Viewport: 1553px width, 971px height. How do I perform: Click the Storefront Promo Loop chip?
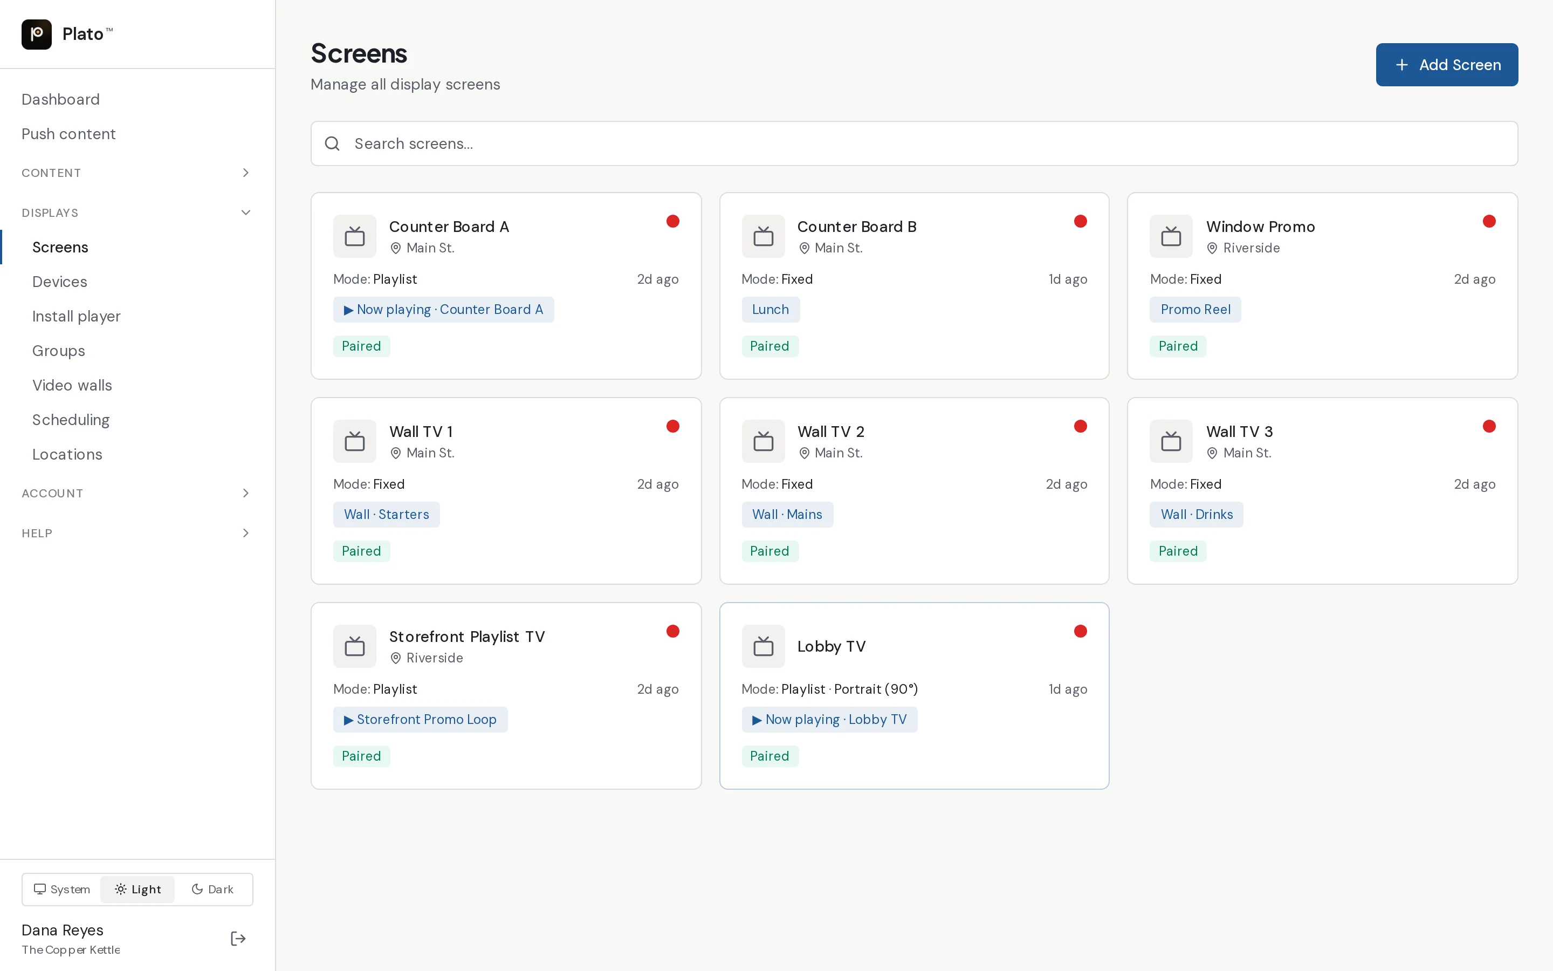point(421,720)
